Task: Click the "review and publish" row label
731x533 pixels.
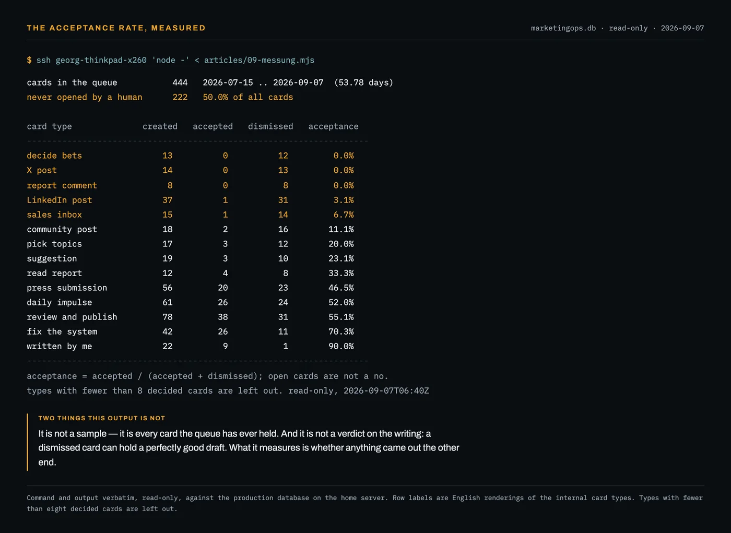Action: coord(72,317)
